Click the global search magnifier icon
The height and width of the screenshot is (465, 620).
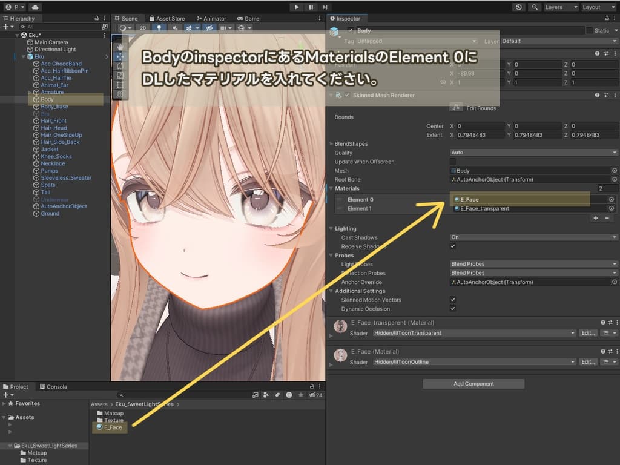[x=535, y=7]
